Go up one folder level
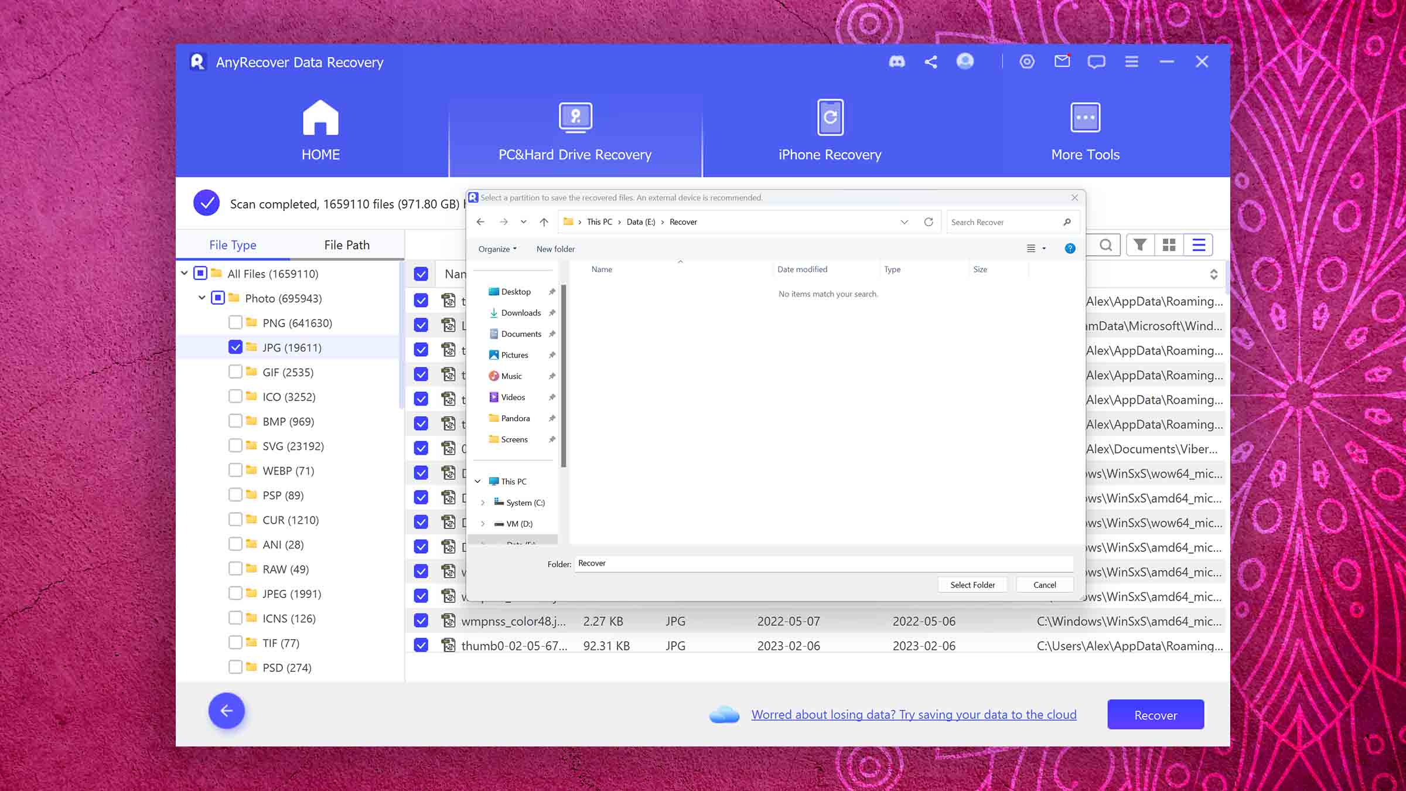 coord(544,222)
